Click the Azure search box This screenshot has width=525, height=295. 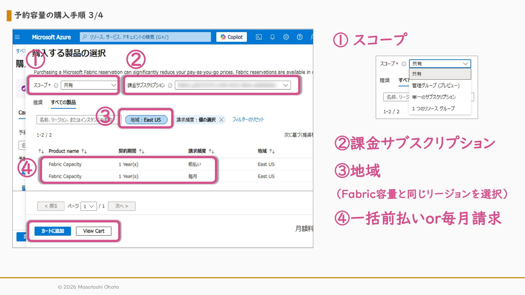(x=145, y=37)
